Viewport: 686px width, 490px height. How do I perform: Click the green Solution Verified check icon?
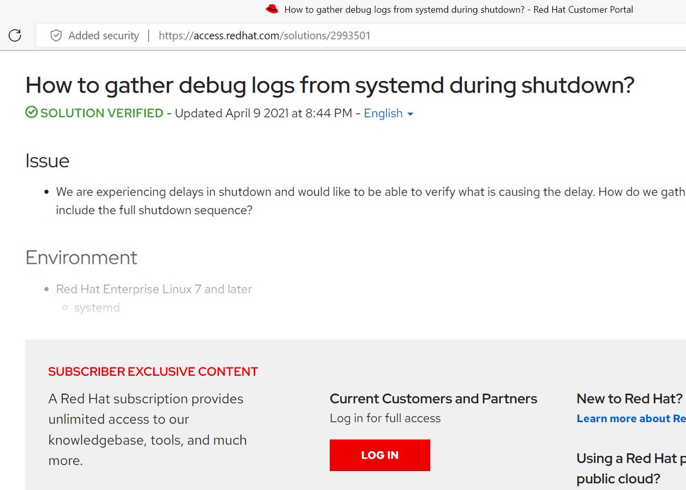31,113
